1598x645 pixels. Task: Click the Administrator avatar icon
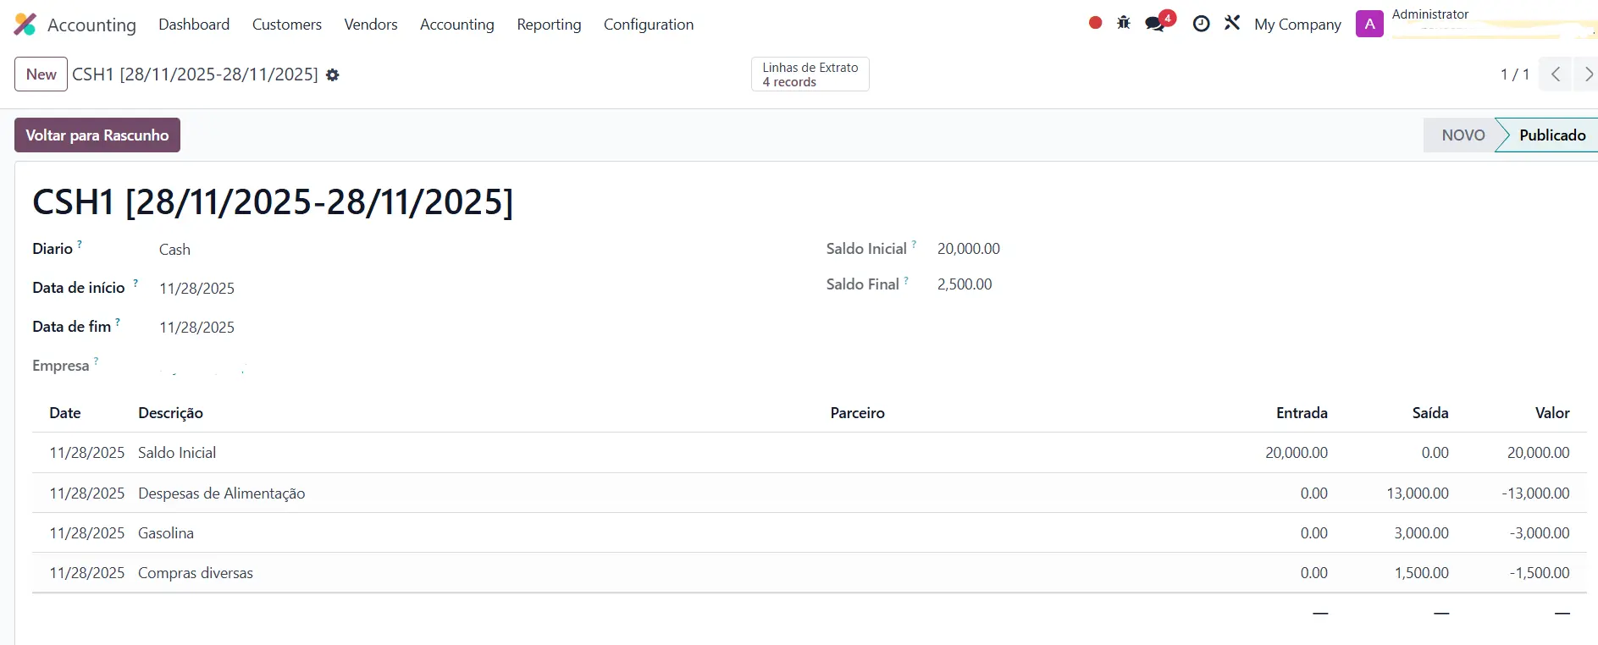(x=1369, y=24)
